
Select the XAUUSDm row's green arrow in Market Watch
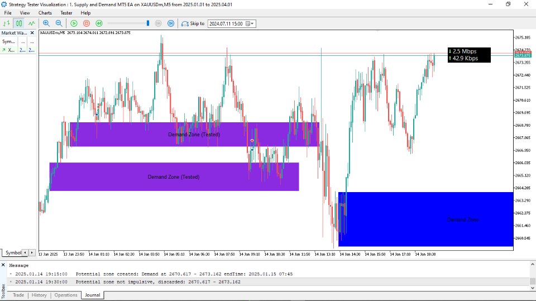pyautogui.click(x=4, y=50)
